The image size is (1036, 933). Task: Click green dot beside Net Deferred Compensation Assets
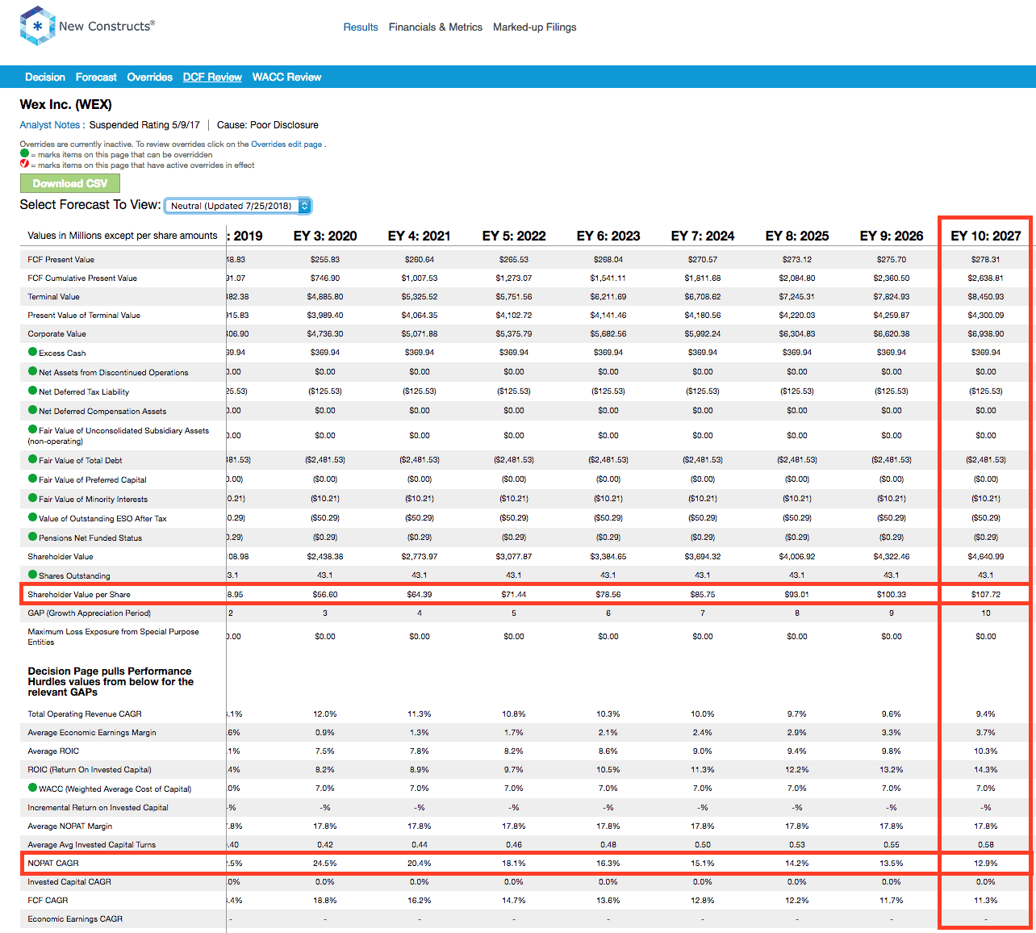click(x=33, y=410)
